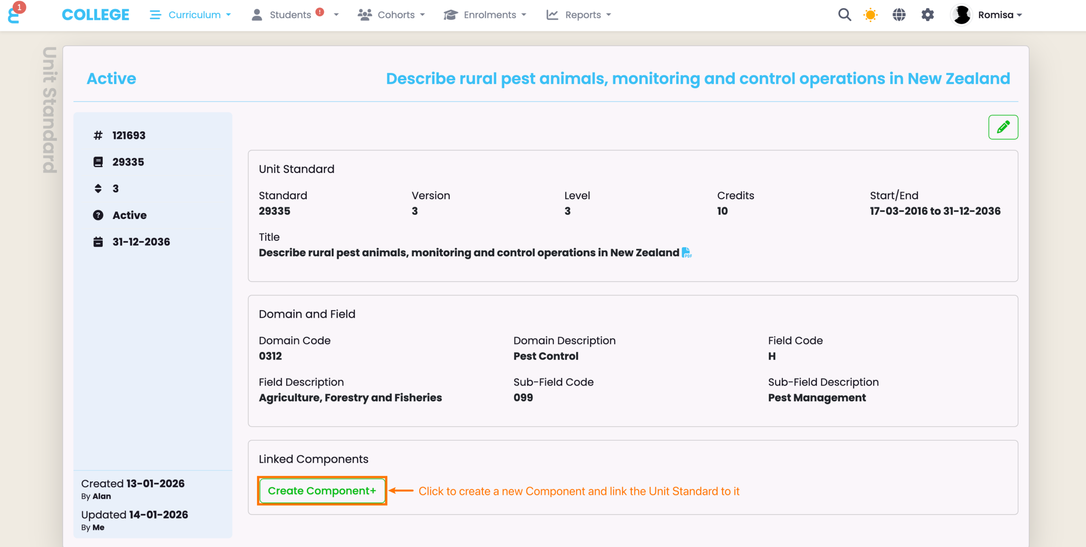This screenshot has height=547, width=1086.
Task: Click the green pencil edit button
Action: pyautogui.click(x=1003, y=127)
